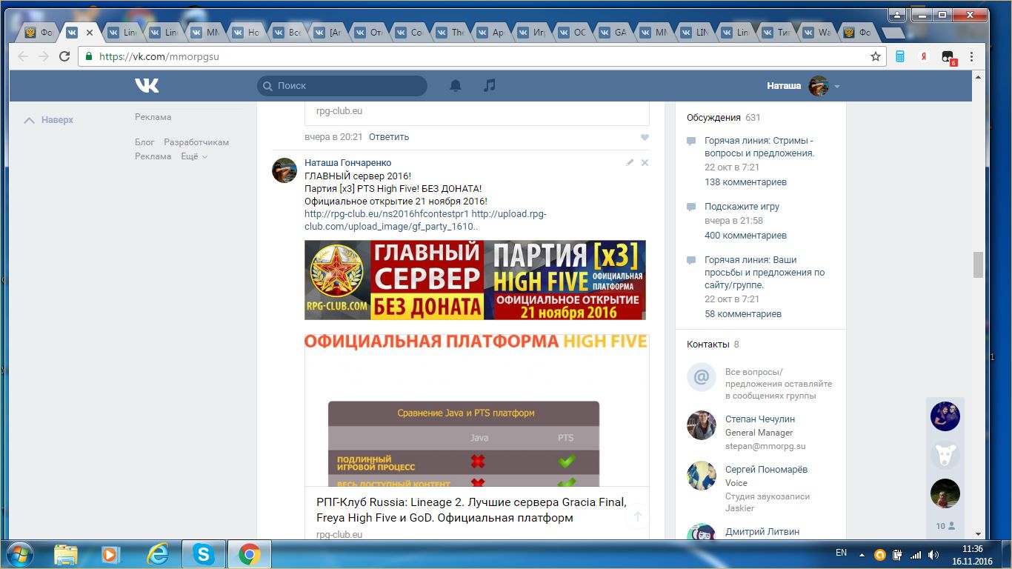Go back in browser history

[x=23, y=56]
